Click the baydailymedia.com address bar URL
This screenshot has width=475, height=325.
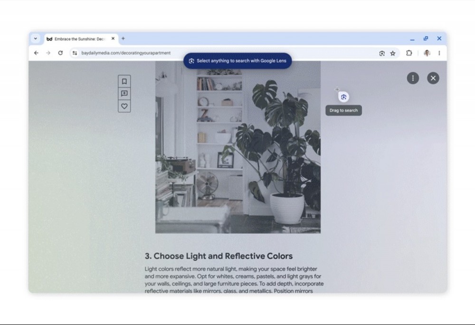coord(126,53)
